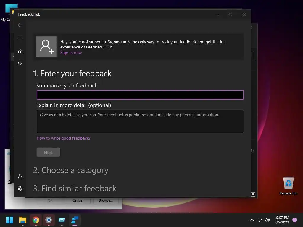Click the profile avatar with plus sign
The height and width of the screenshot is (227, 303).
tap(46, 47)
